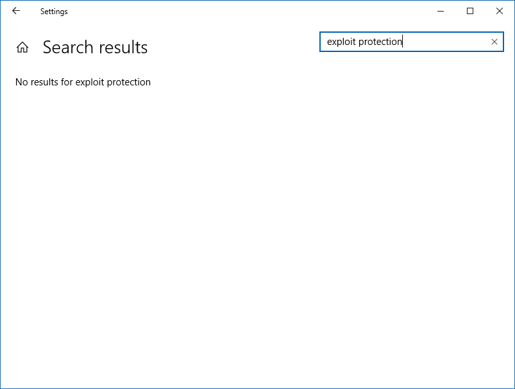
Task: Maximize the Settings window
Action: (x=470, y=11)
